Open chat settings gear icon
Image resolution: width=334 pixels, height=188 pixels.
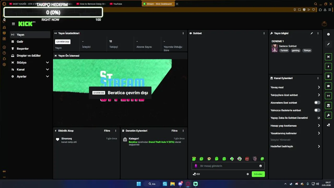248,174
